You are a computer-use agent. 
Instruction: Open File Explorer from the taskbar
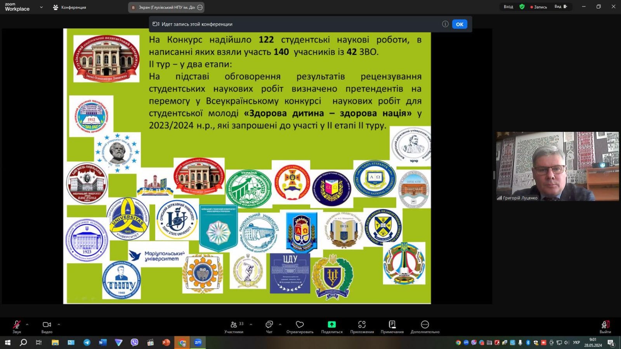55,342
